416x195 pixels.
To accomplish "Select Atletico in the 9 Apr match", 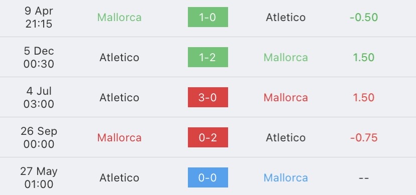I will point(286,18).
